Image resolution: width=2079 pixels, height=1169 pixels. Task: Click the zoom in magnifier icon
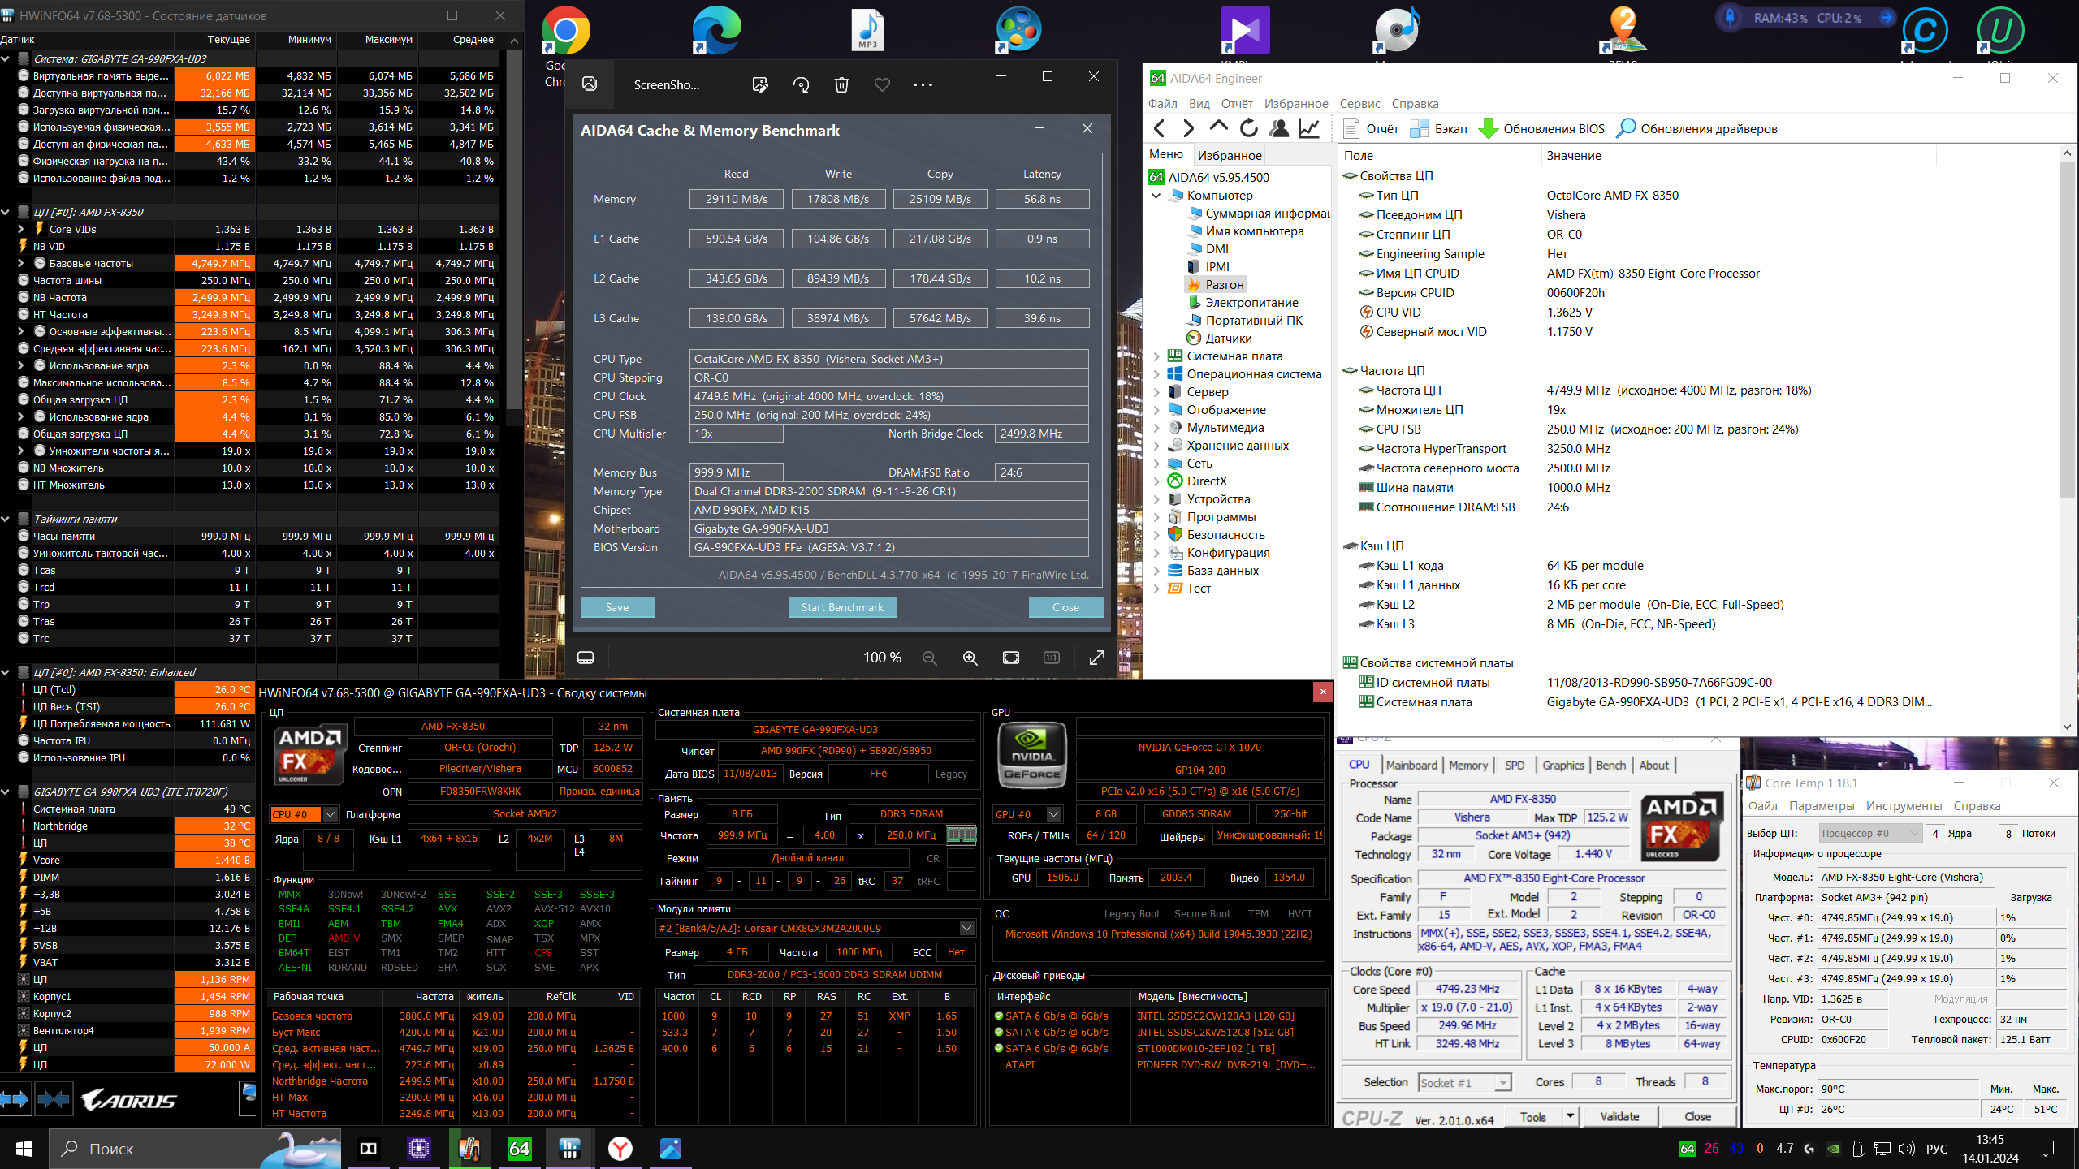pos(970,658)
